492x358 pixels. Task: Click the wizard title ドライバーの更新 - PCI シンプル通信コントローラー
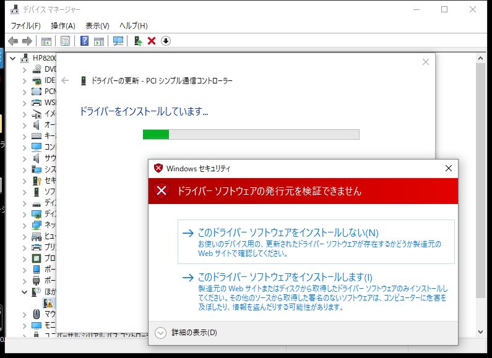162,81
